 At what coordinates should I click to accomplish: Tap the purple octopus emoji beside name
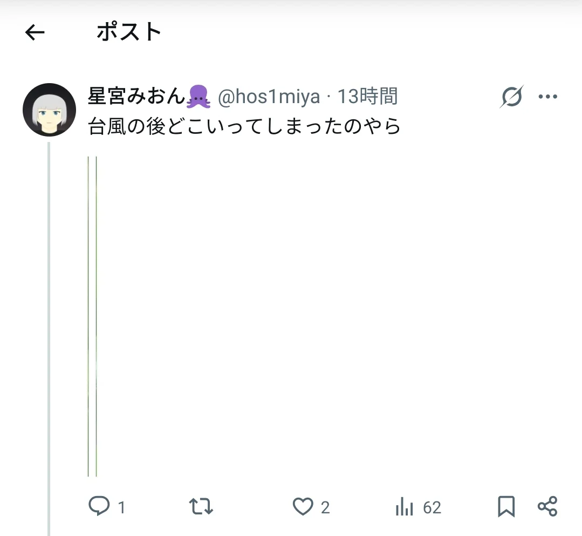point(198,97)
